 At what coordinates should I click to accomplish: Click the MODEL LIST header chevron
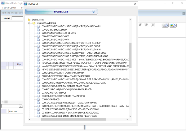[x=94, y=12]
